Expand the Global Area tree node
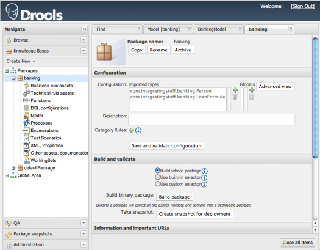This screenshot has height=250, width=320. [7, 175]
